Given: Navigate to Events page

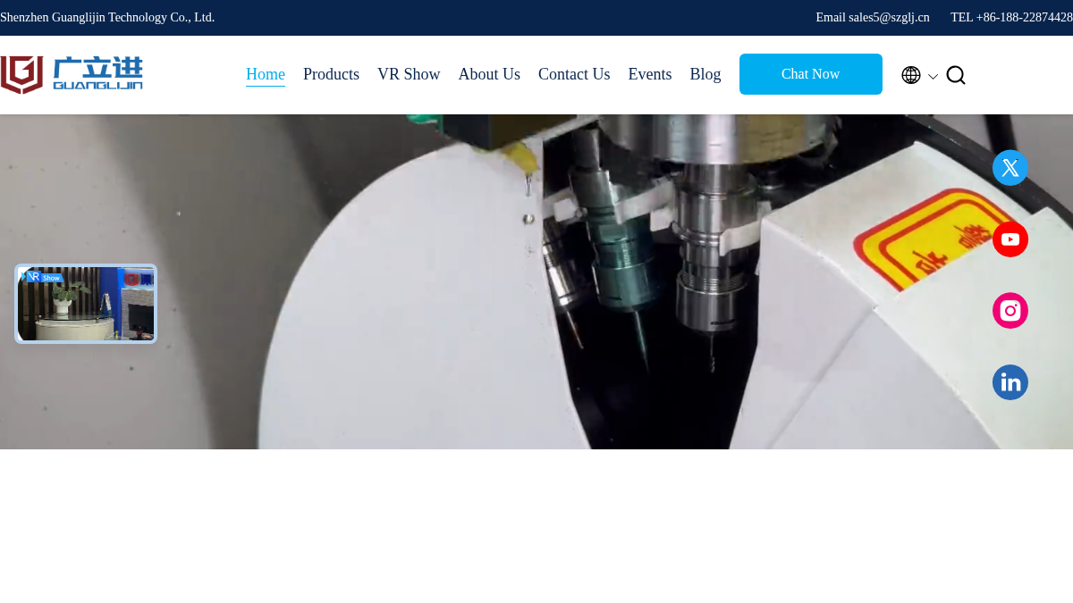Looking at the screenshot, I should point(650,75).
